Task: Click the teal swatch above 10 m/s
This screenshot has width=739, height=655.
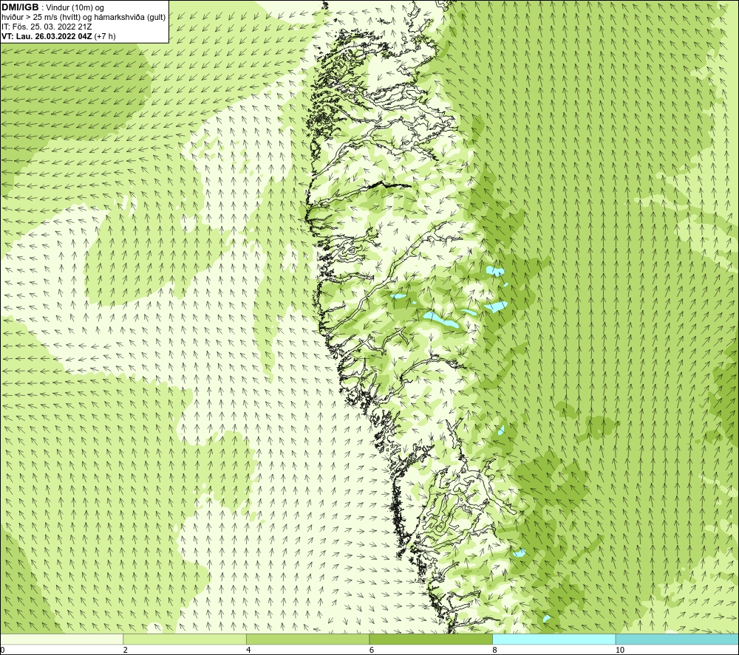Action: pos(677,639)
